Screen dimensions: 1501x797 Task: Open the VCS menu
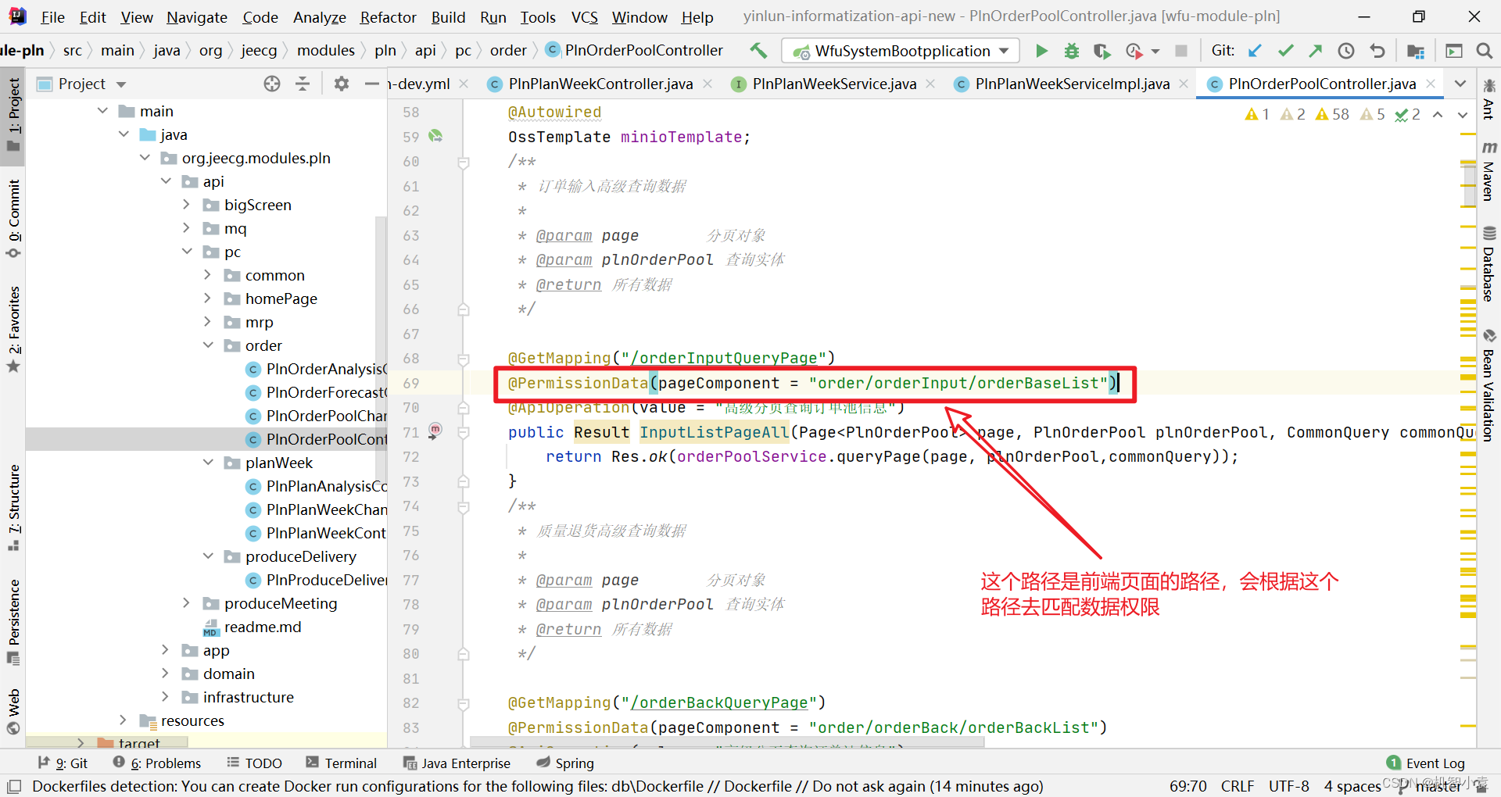pos(584,17)
